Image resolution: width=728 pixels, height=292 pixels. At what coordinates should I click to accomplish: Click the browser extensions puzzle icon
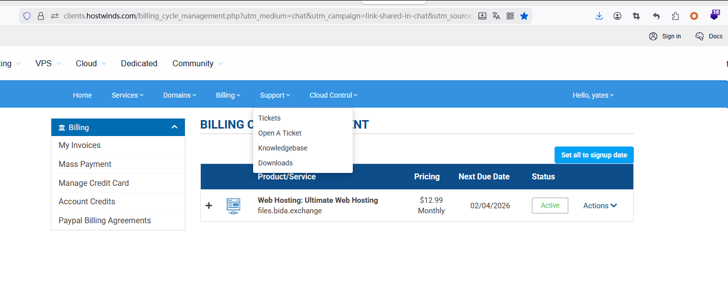point(675,16)
